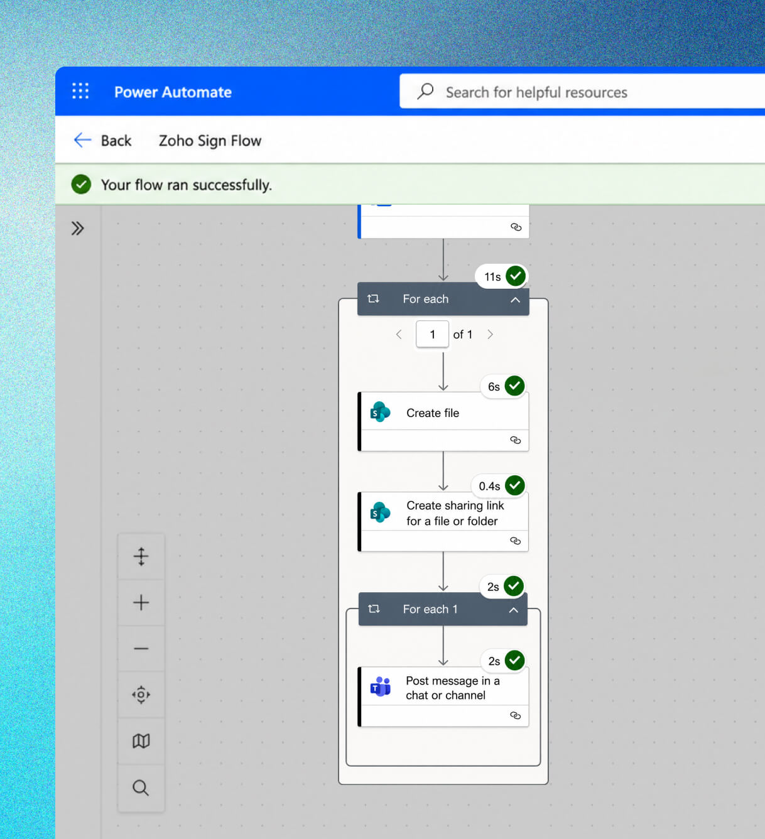Click SharePoint icon on Create sharing link action
Viewport: 765px width, 839px height.
pos(380,512)
